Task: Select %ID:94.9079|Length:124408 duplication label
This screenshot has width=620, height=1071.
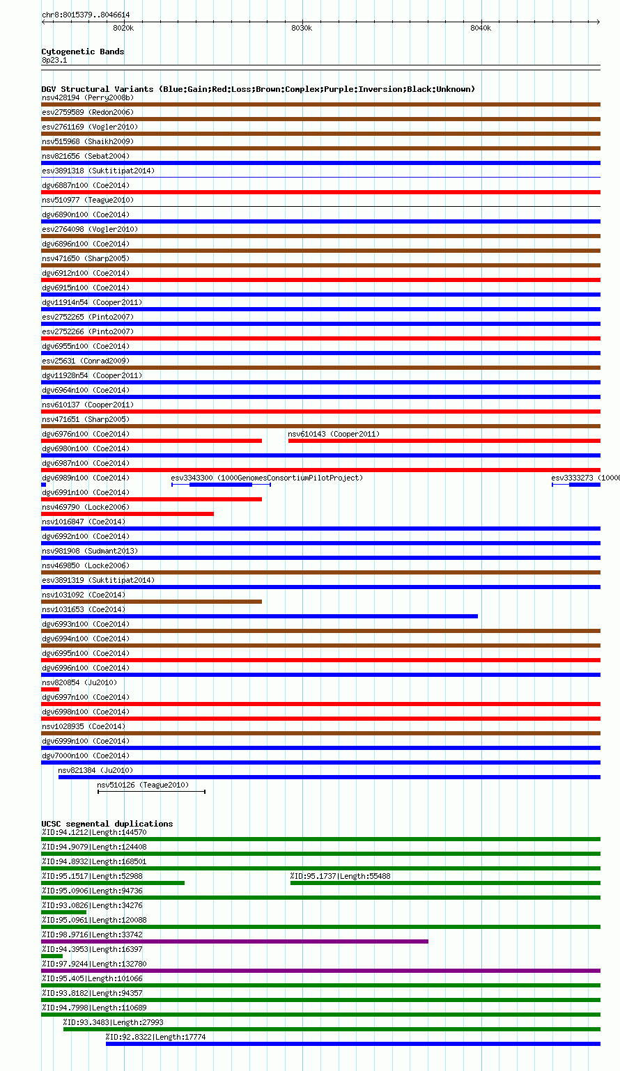Action: pos(94,847)
